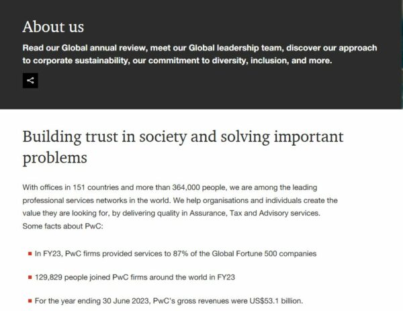This screenshot has height=311, width=403.
Task: Click the red bullet before the FY23 Fortune 500 fact
Action: 30,254
